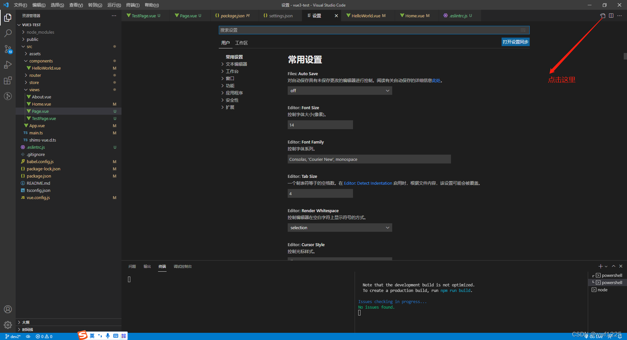Open the new terminal profile dropdown arrow
This screenshot has width=627, height=340.
pos(606,266)
